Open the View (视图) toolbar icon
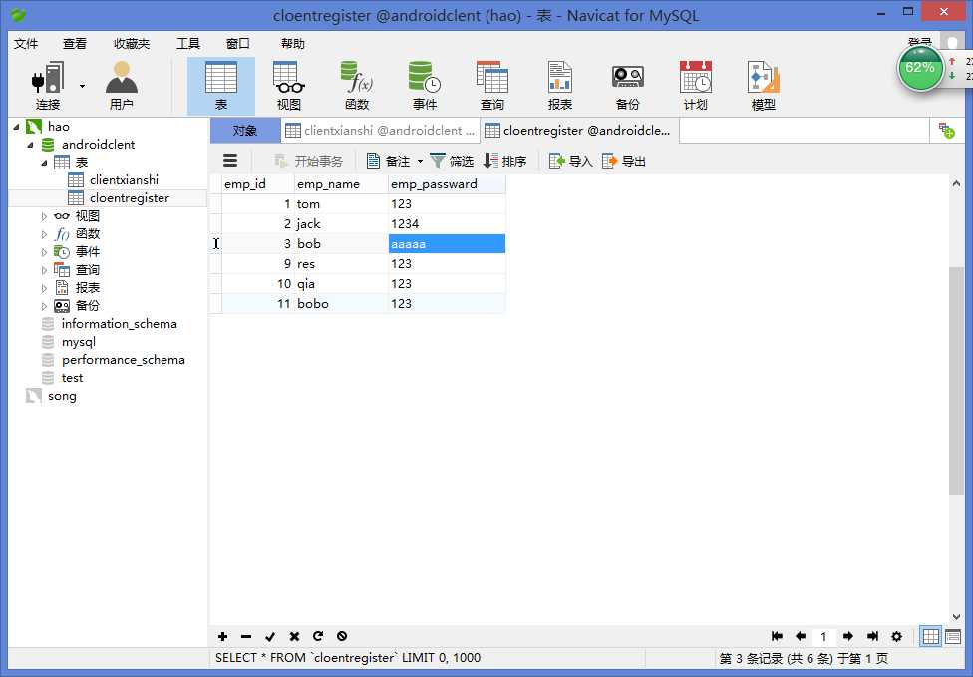Viewport: 973px width, 677px height. [x=288, y=86]
